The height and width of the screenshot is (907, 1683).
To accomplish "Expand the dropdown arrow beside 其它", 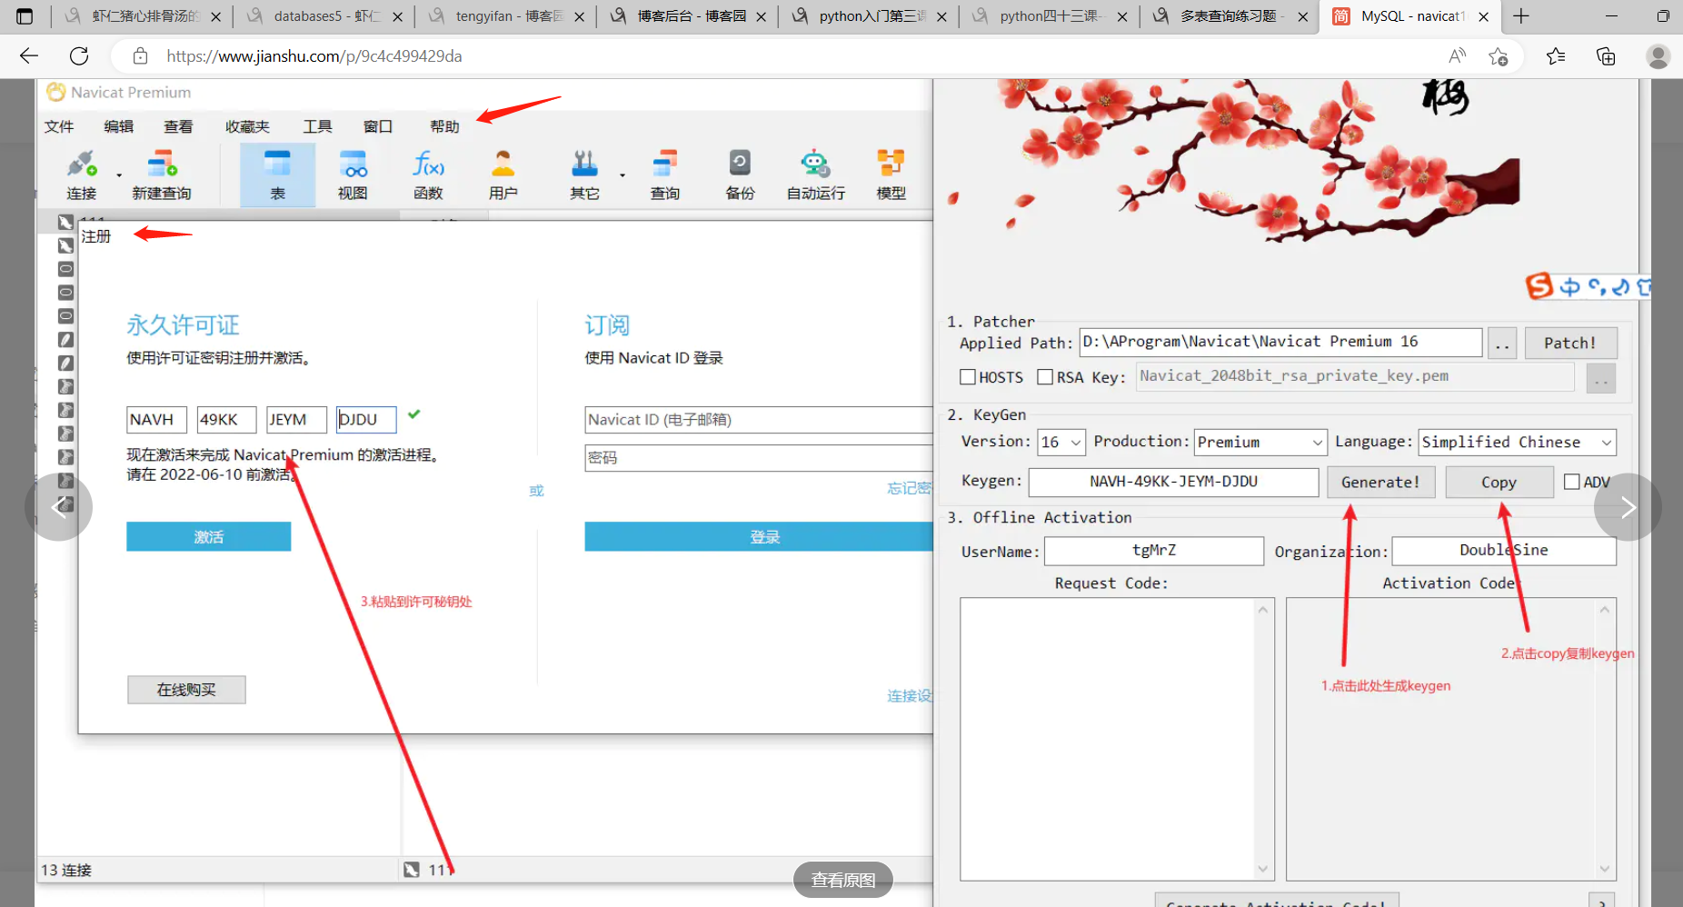I will (x=622, y=174).
